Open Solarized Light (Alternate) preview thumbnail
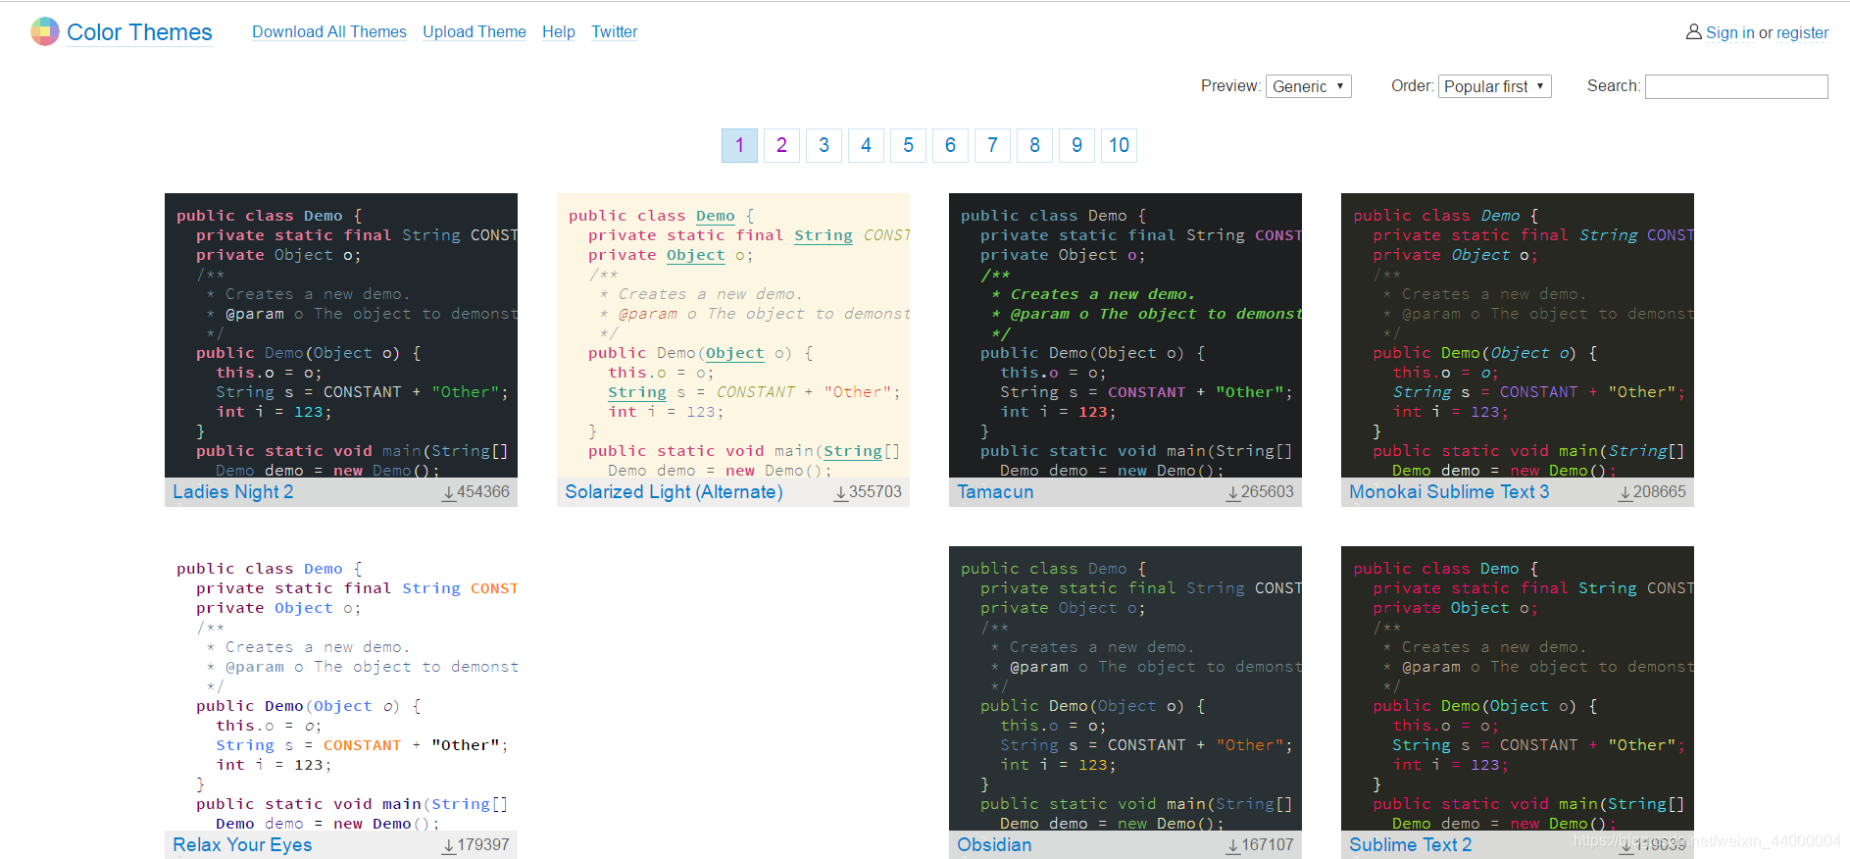1850x859 pixels. click(x=733, y=335)
